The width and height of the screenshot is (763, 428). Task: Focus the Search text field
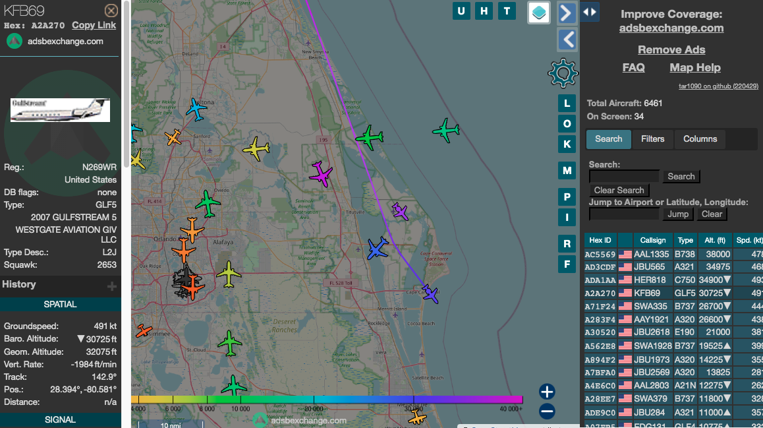(x=624, y=176)
